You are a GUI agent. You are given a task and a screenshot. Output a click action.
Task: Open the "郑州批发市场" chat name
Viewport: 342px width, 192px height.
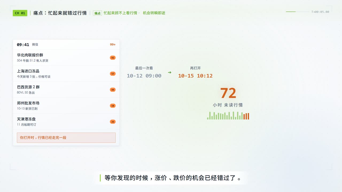point(28,103)
